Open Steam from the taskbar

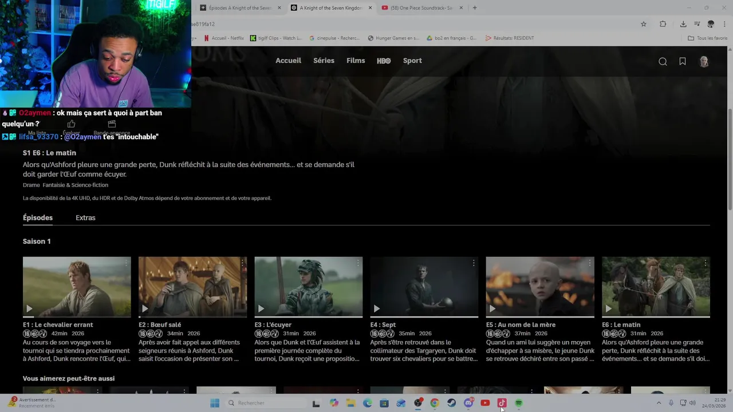(451, 403)
